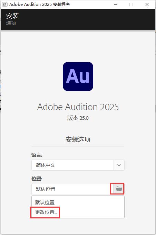Viewport: 156px width, 235px height.
Task: Maximize the installer window
Action: [131, 4]
